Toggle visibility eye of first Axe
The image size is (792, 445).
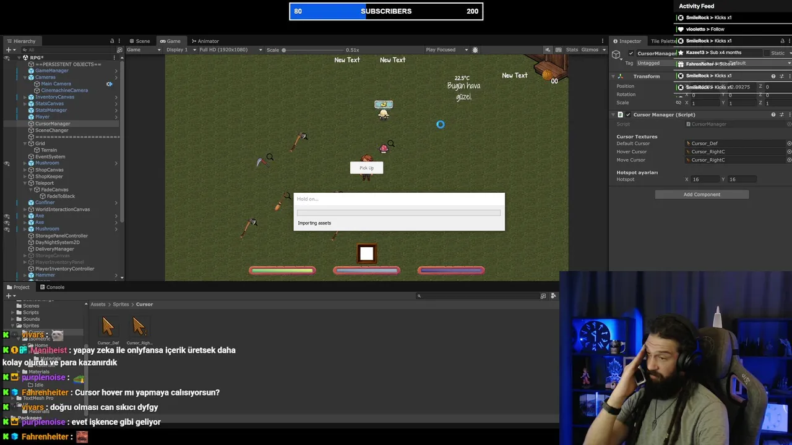click(7, 216)
